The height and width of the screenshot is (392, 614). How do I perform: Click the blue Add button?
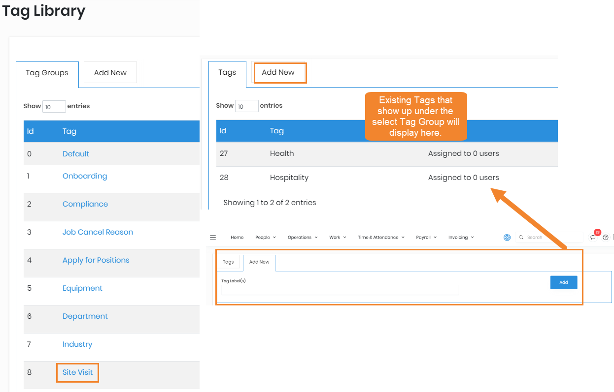click(x=563, y=282)
